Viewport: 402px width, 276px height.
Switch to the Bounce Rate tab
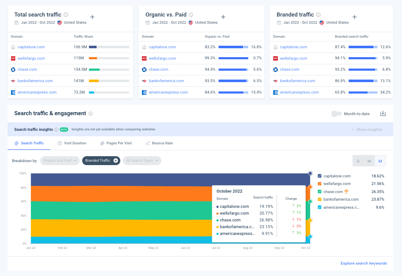click(x=159, y=143)
